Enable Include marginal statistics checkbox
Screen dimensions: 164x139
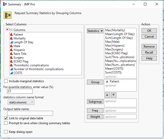click(6, 81)
